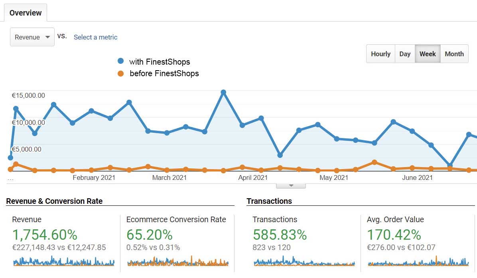Select the Hourly granularity option
The height and width of the screenshot is (278, 477).
(380, 53)
